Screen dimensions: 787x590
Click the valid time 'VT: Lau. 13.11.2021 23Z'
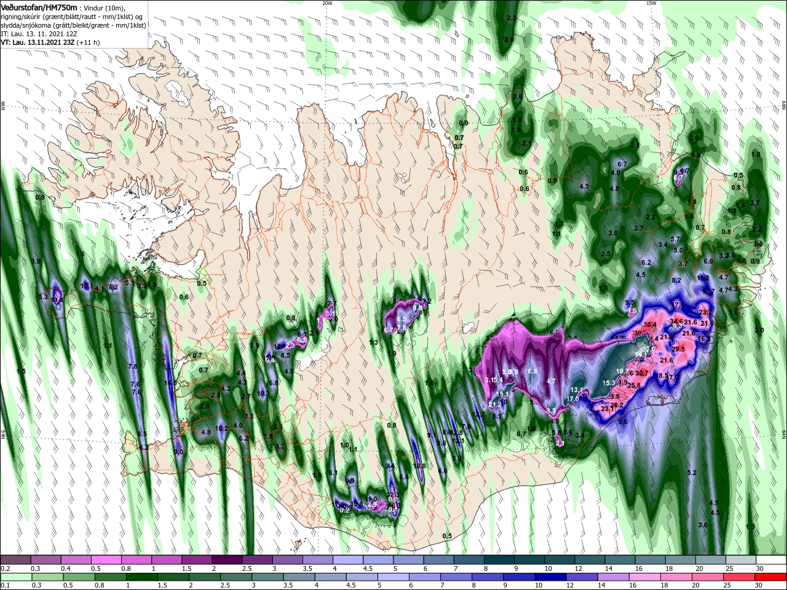coord(38,42)
